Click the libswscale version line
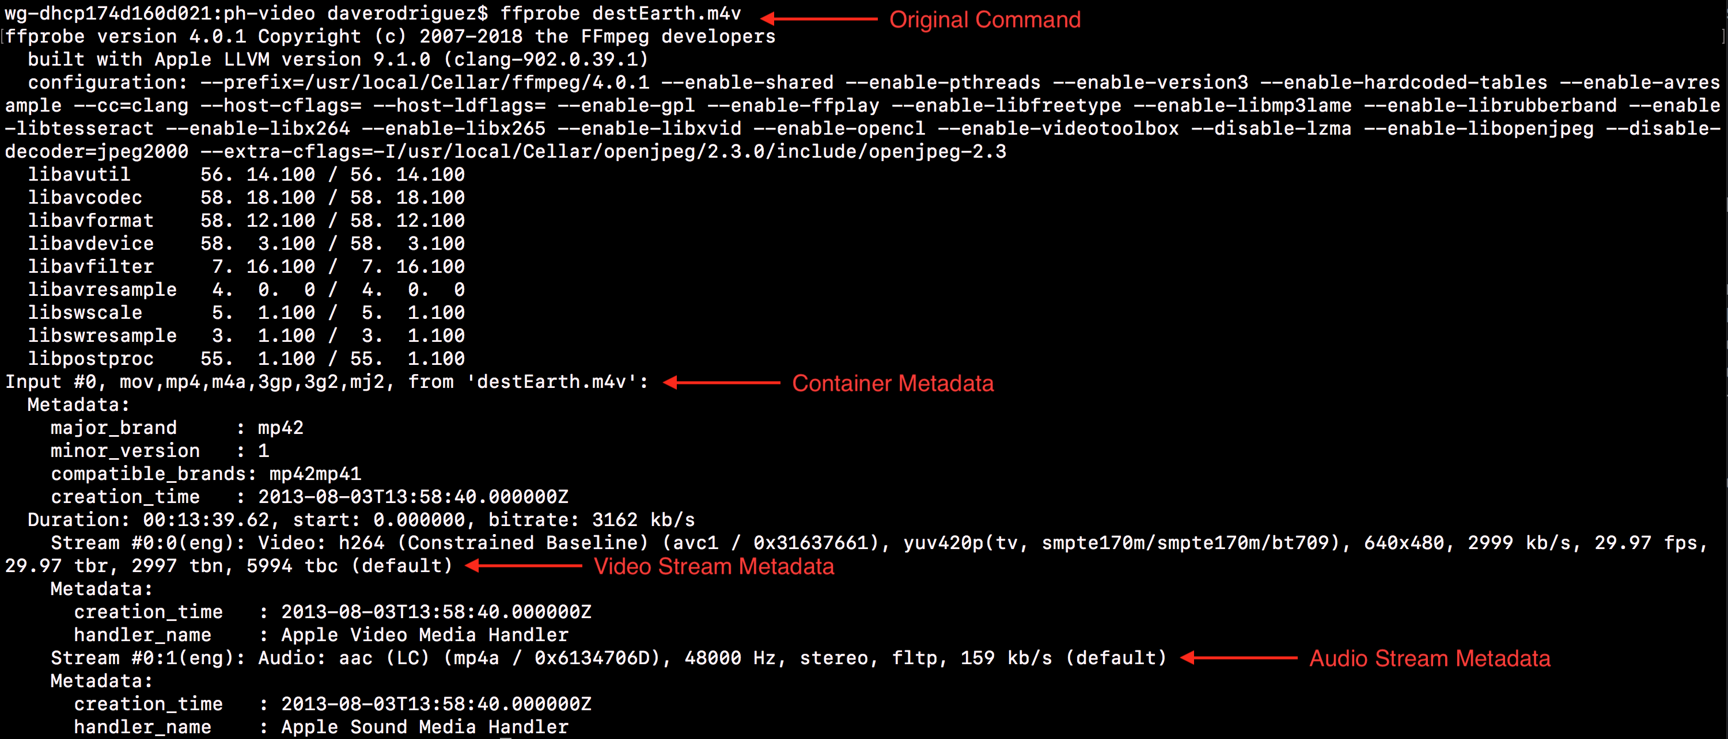 pyautogui.click(x=246, y=313)
